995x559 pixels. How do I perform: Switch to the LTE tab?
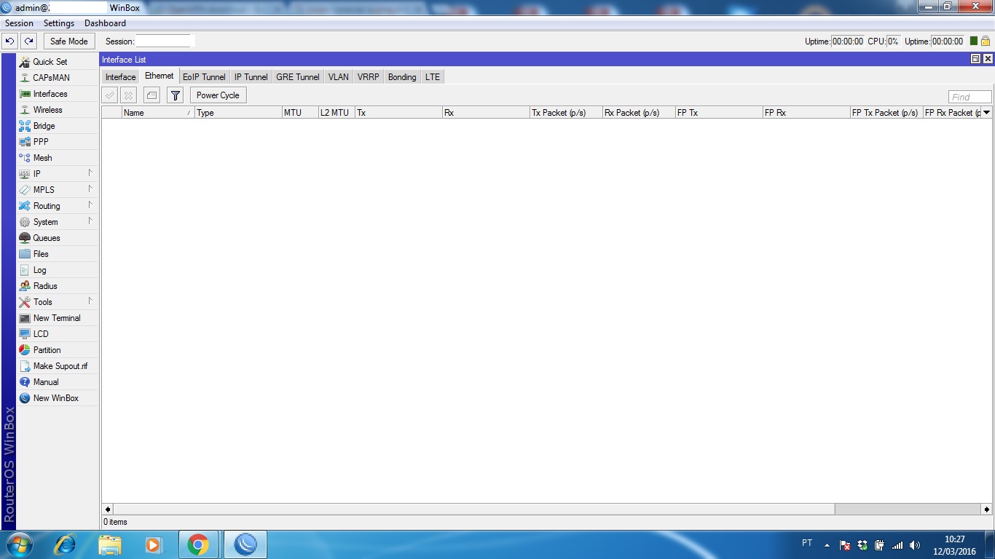pos(433,77)
